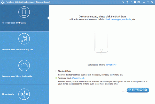Open the More tools section
Screen dimensions: 155x104
24,94
